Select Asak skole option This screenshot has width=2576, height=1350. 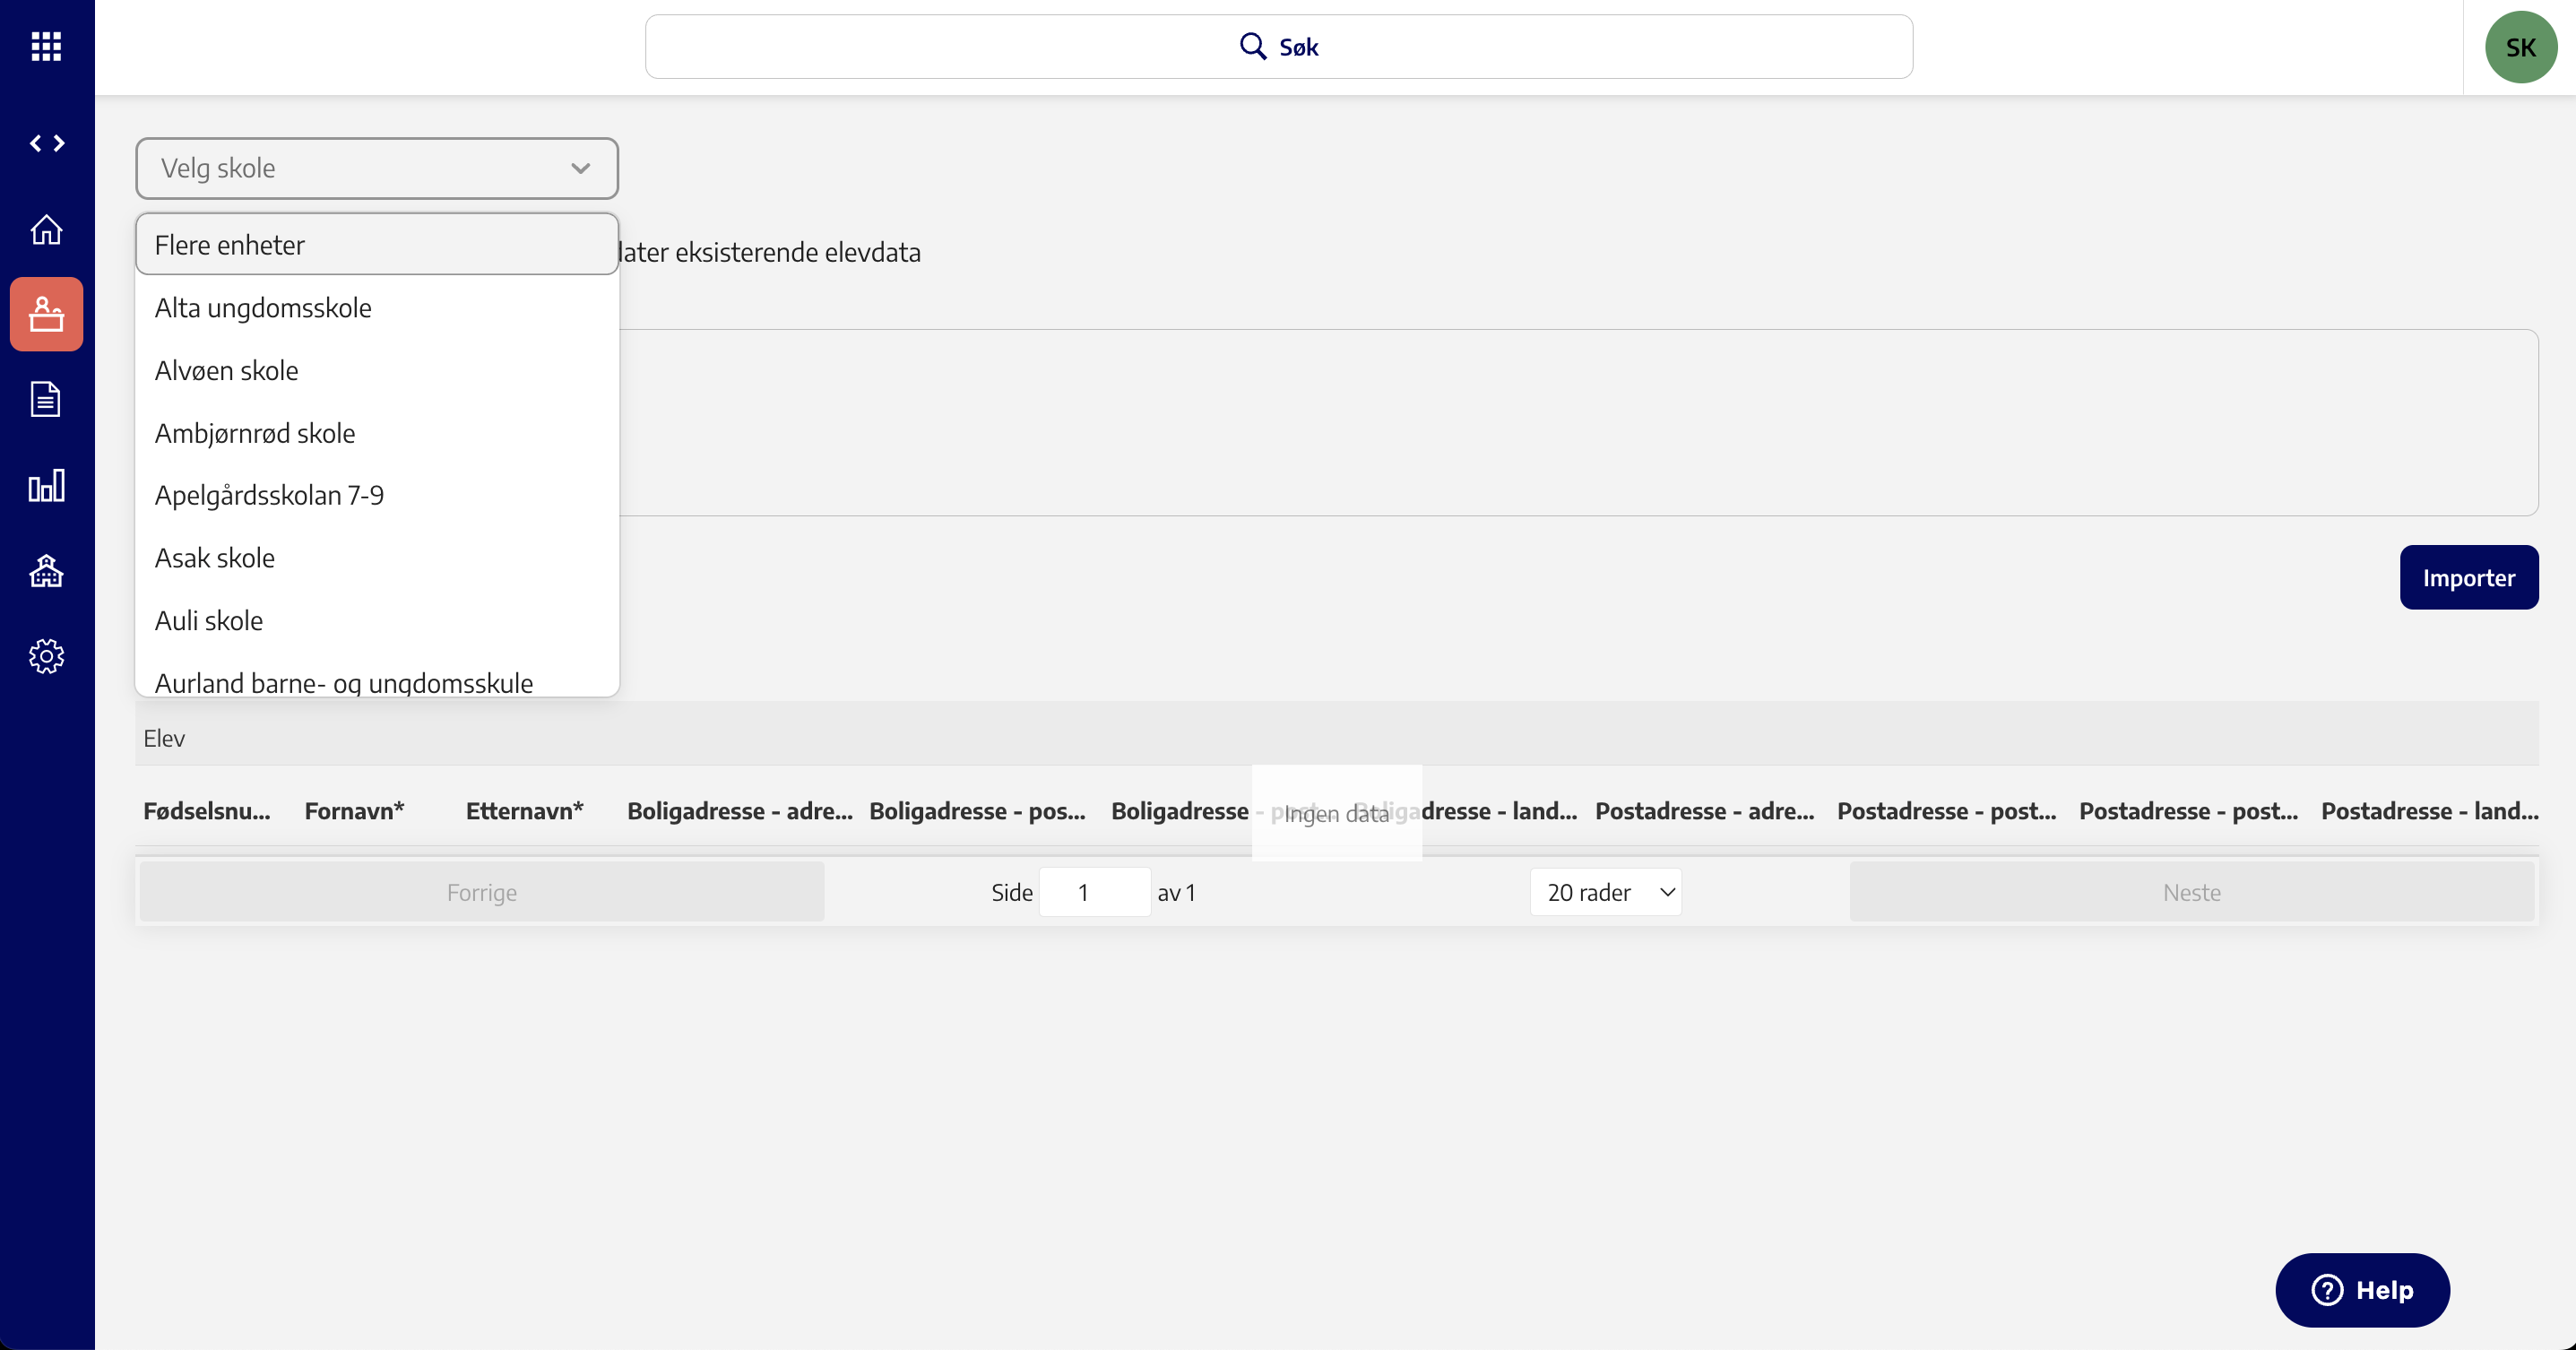pyautogui.click(x=215, y=558)
